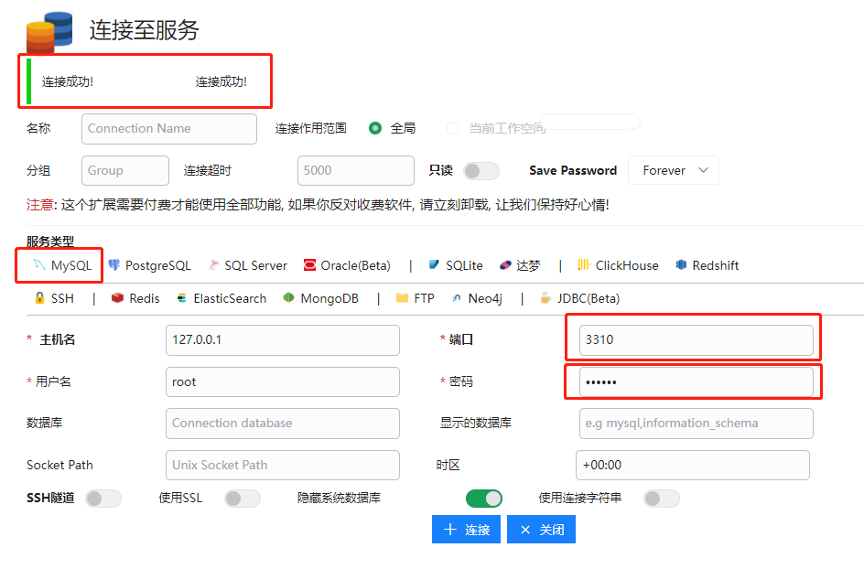Choose PostgreSQL as the service type

pos(150,265)
